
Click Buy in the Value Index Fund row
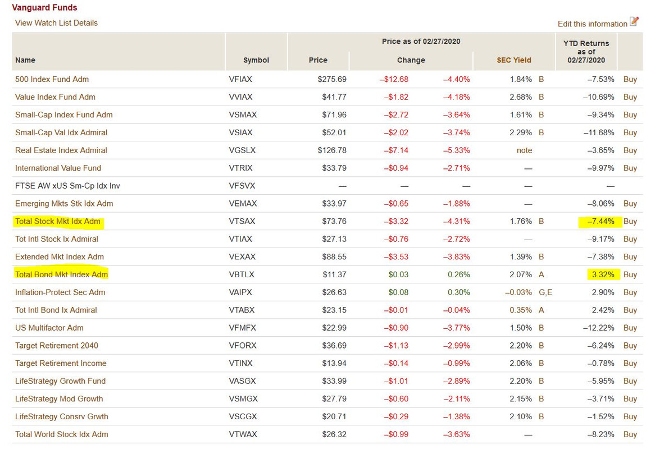coord(630,97)
